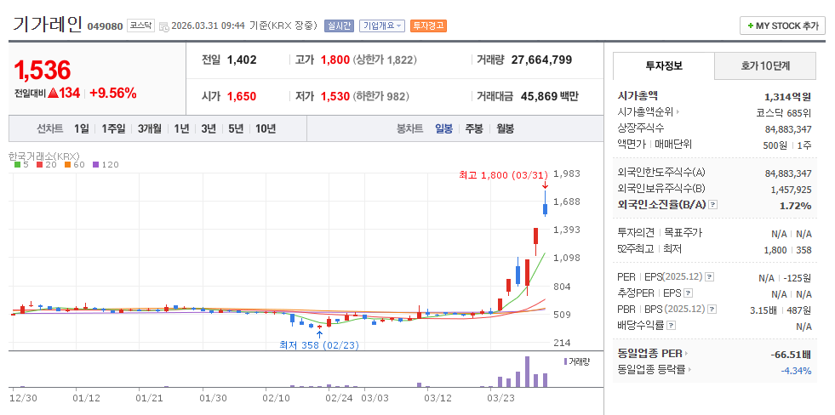Click the 실시간 badge
The image size is (835, 415).
pyautogui.click(x=339, y=26)
